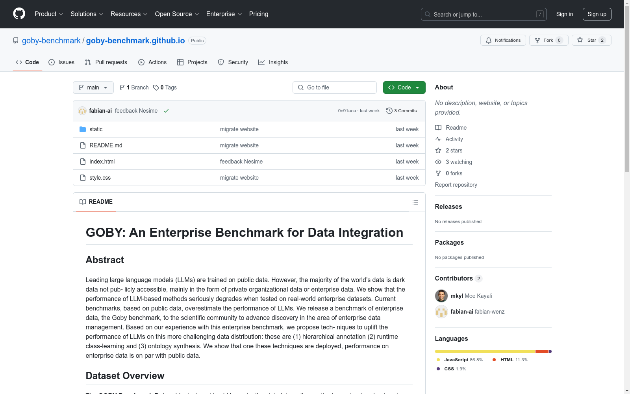Open the main branch selector dropdown
Image resolution: width=630 pixels, height=394 pixels.
point(93,87)
